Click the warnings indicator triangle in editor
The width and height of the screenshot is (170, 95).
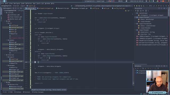[x=126, y=11]
